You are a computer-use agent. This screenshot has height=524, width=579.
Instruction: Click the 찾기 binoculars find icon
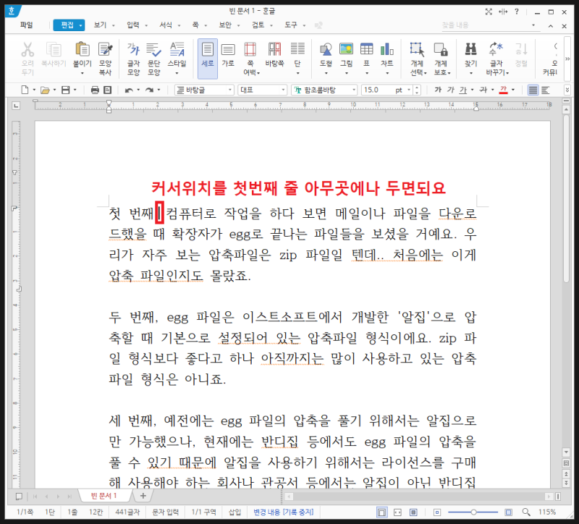(471, 49)
